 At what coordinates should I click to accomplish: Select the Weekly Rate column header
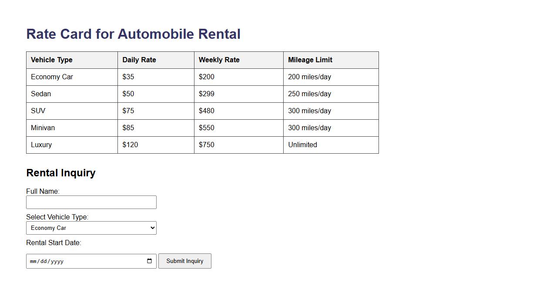[x=219, y=60]
